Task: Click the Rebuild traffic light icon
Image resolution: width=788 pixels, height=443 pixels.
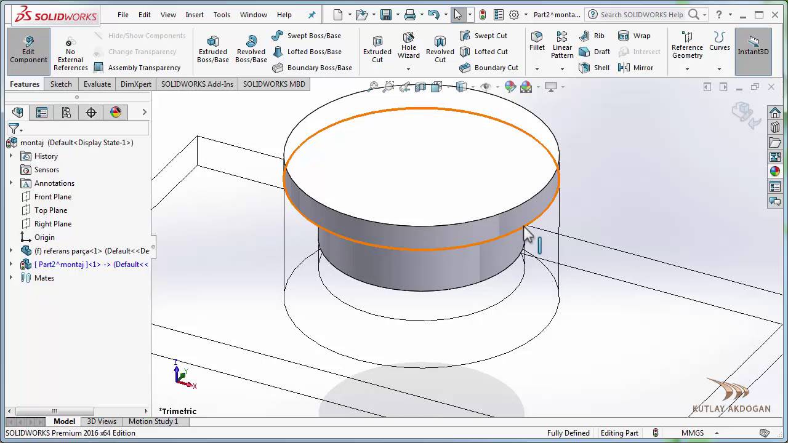Action: (483, 15)
